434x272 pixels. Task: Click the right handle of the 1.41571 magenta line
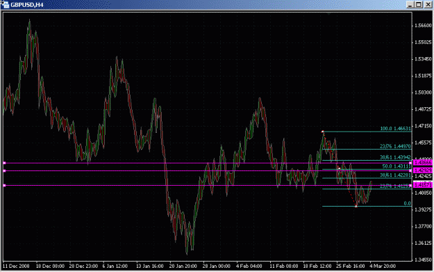(x=410, y=185)
